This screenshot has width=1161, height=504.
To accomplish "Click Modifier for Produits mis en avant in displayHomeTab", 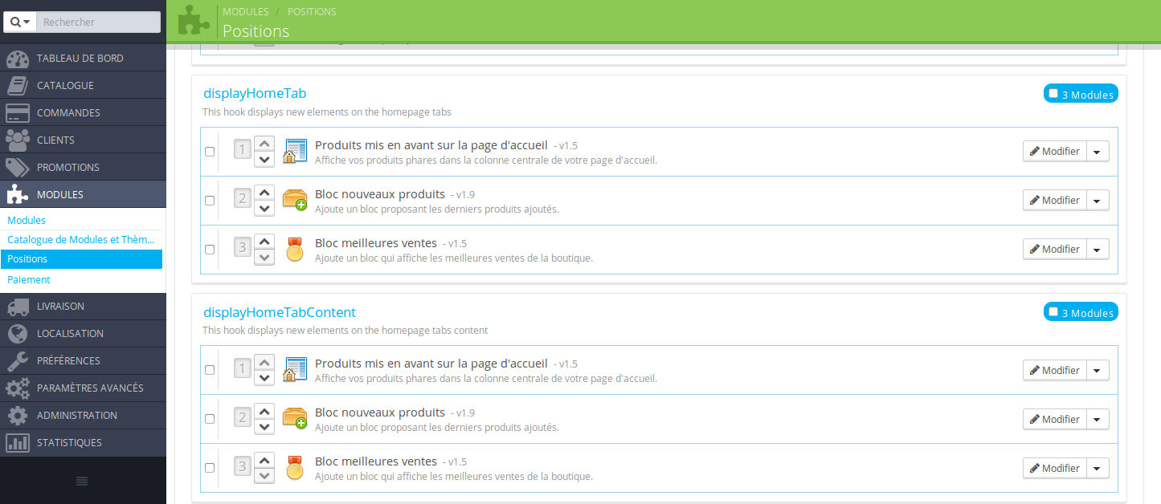I will (1055, 151).
